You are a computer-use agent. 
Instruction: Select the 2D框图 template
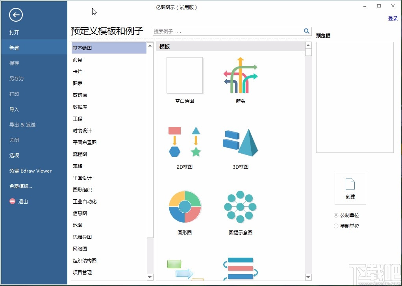pyautogui.click(x=184, y=142)
